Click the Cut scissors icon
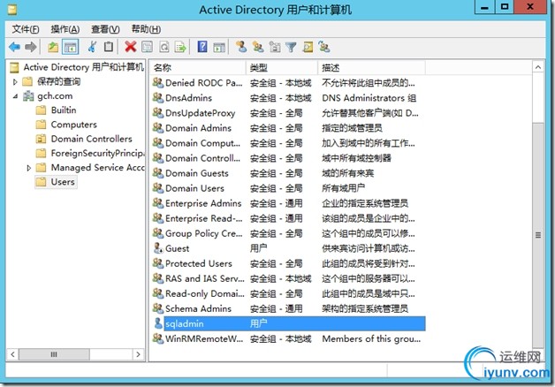The height and width of the screenshot is (387, 555). click(93, 47)
